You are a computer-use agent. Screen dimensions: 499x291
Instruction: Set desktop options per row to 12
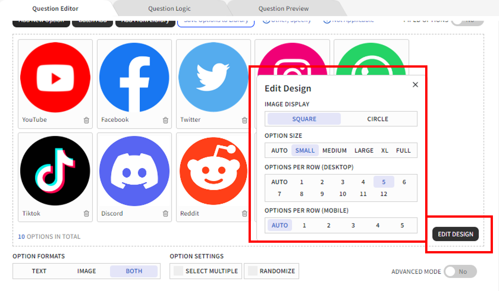pyautogui.click(x=384, y=194)
